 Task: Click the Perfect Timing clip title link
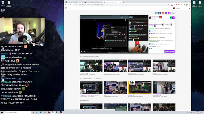pos(84,73)
